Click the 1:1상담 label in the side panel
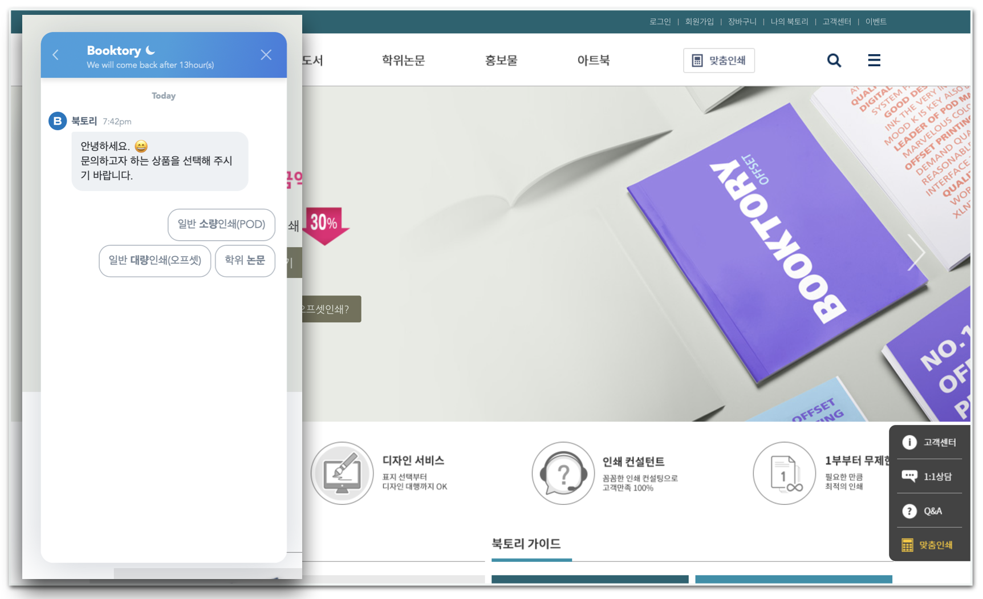Image resolution: width=983 pixels, height=599 pixels. (938, 476)
